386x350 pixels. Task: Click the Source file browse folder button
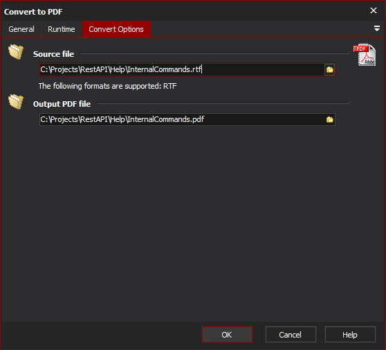pyautogui.click(x=330, y=70)
